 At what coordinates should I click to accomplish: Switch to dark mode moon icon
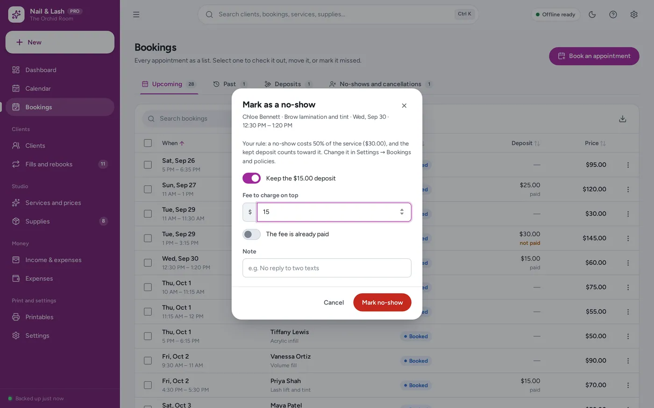pyautogui.click(x=592, y=14)
